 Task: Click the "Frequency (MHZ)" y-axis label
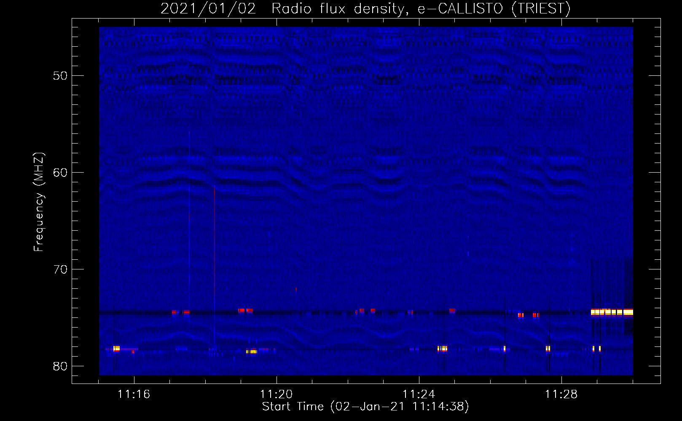point(39,202)
